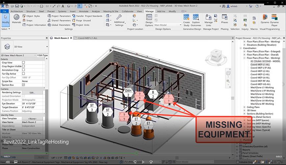This screenshot has height=165, width=286.
Task: Enable the Far Clip Active checkbox
Action: coord(23,73)
